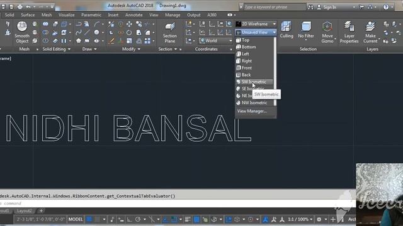
Task: Choose the Polygon draw tool
Action: tap(78, 41)
